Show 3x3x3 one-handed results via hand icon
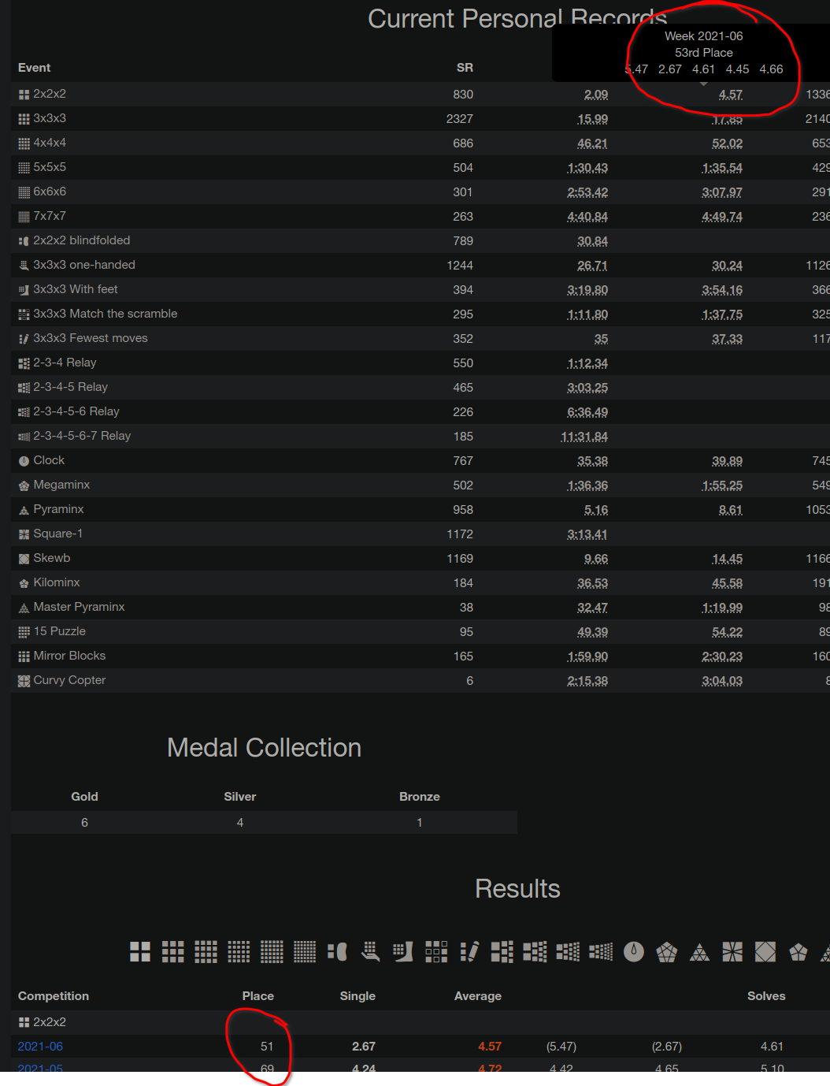830x1086 pixels. [371, 952]
